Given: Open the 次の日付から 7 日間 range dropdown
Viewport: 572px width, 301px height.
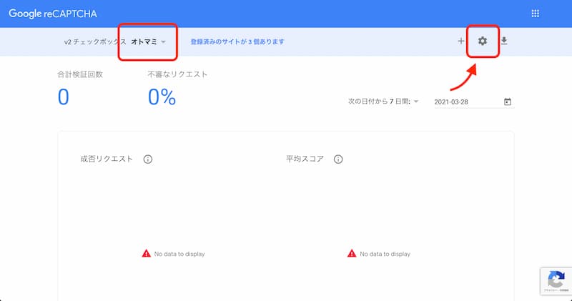Looking at the screenshot, I should [x=383, y=102].
